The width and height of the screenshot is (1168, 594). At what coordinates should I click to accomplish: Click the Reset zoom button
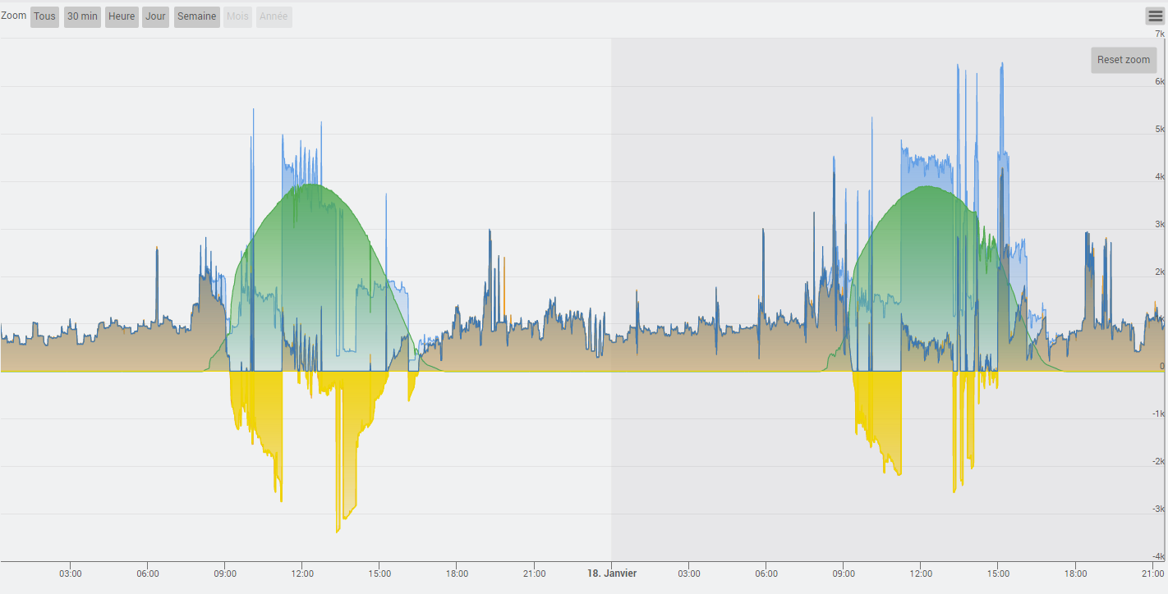1123,60
